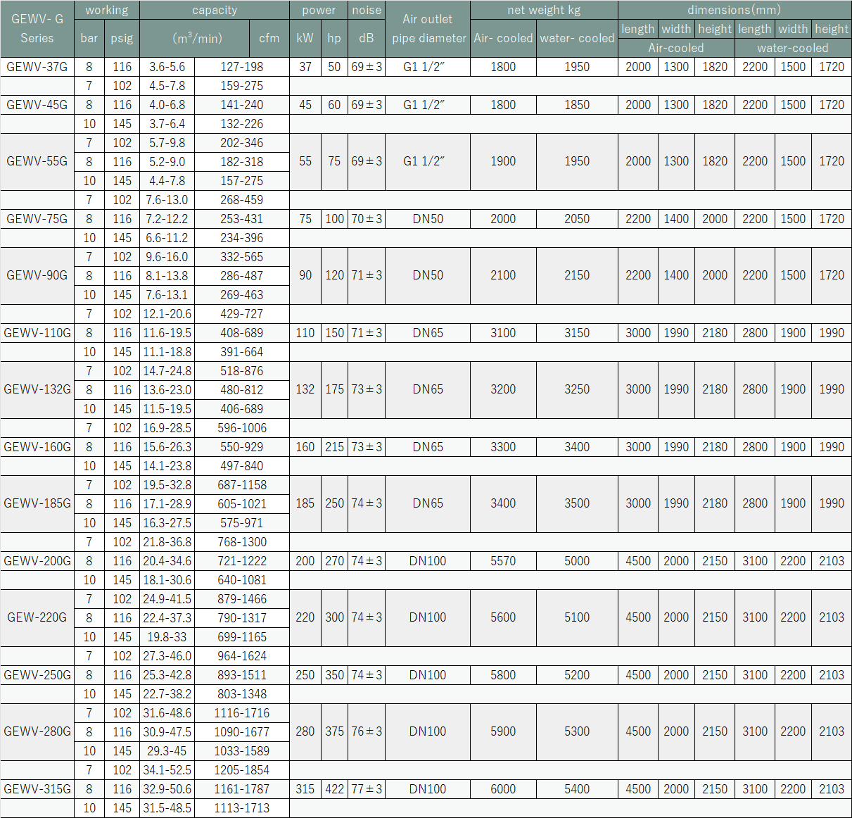Click cfm value '768-1300'
852x818 pixels.
[242, 542]
